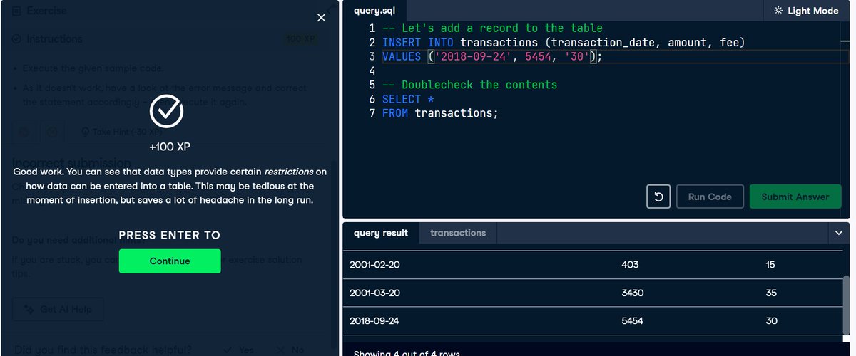Close the success overlay with the X

pyautogui.click(x=321, y=18)
